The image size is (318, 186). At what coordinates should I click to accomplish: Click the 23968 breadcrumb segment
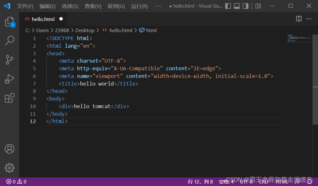(x=62, y=30)
